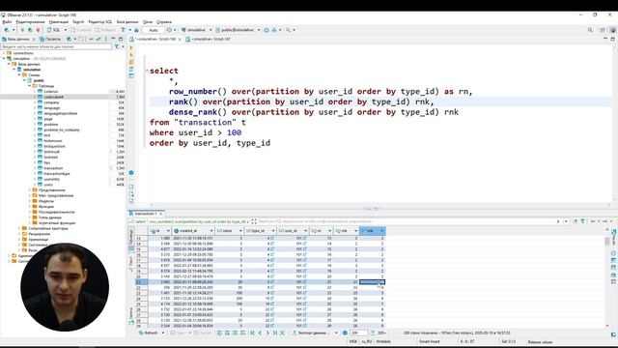Expand the Последовательности folder

(30, 213)
